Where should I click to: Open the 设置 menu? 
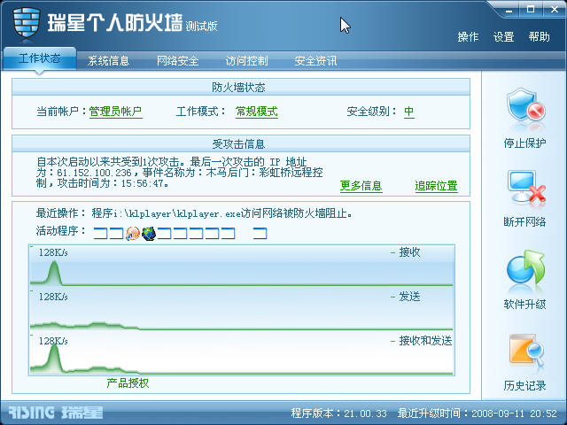[503, 37]
